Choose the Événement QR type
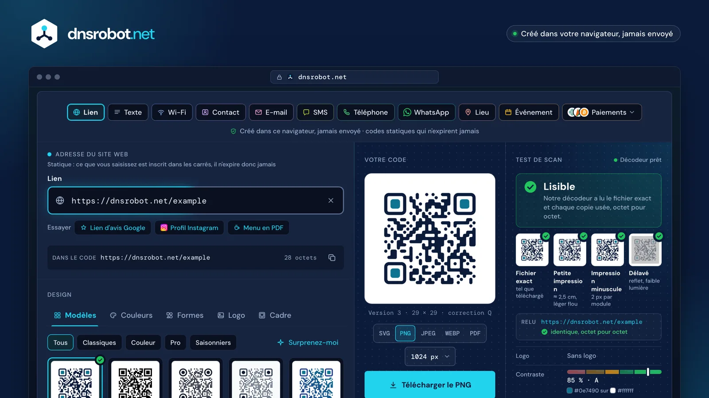The image size is (709, 398). (x=529, y=112)
